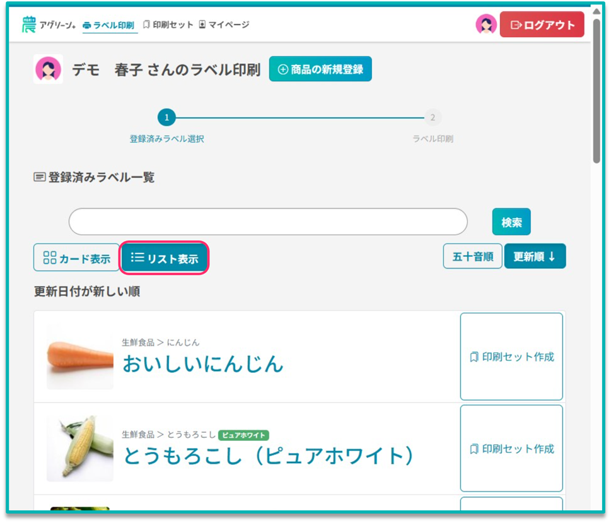Click 印刷セット作成 for おいしいにんじん
The width and height of the screenshot is (611, 523).
tap(511, 356)
